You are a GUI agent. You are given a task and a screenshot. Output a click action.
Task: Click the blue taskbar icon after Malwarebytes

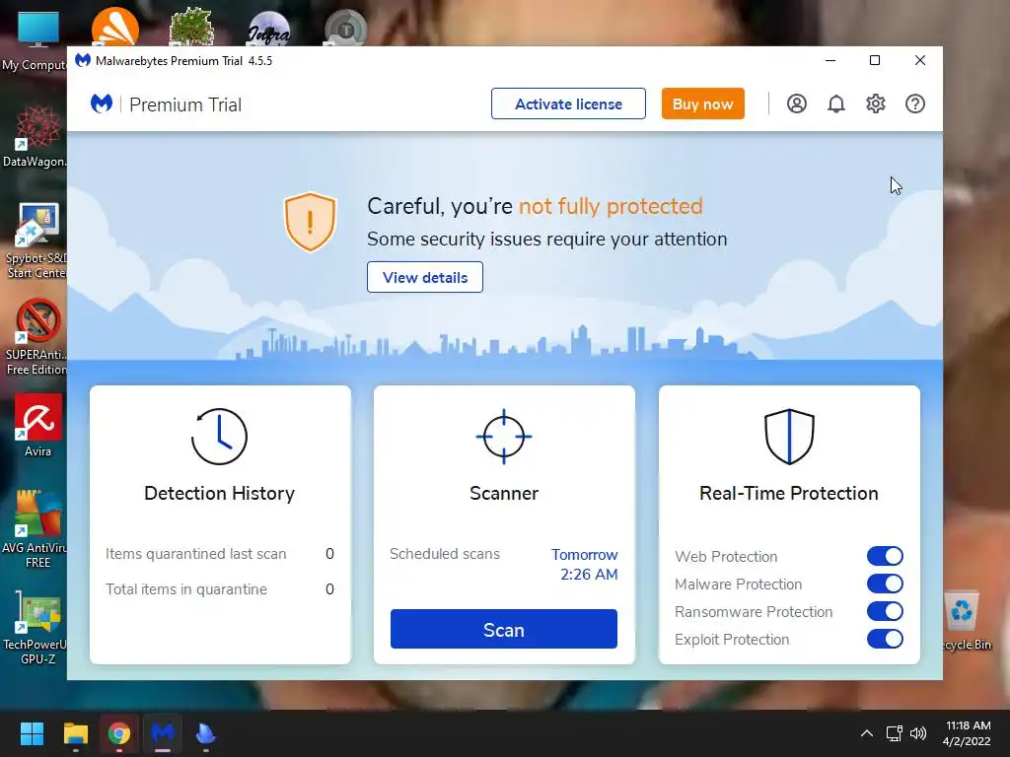pos(205,733)
